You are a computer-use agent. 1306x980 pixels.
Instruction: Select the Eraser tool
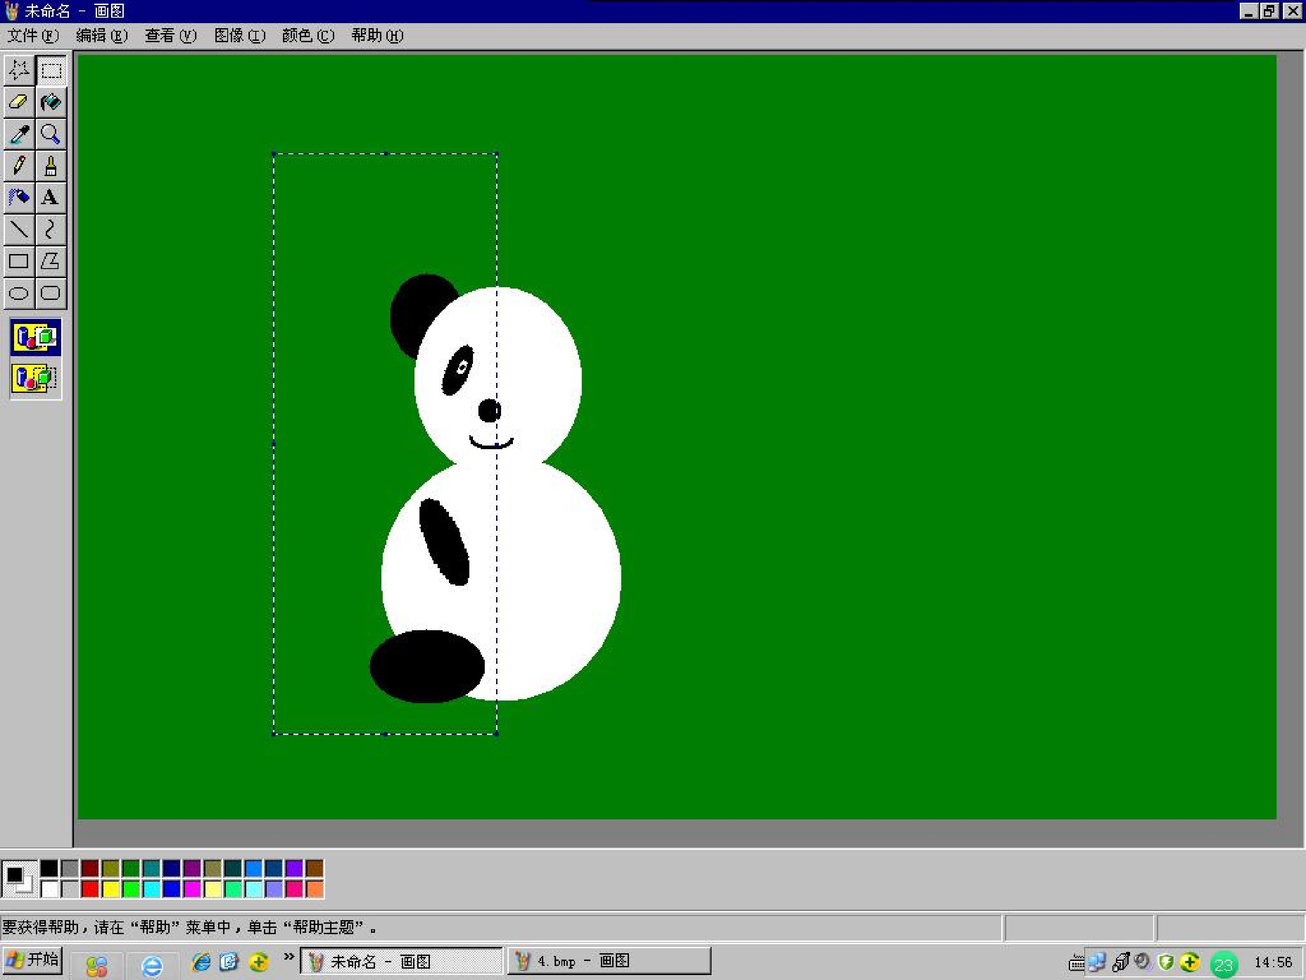(x=19, y=102)
